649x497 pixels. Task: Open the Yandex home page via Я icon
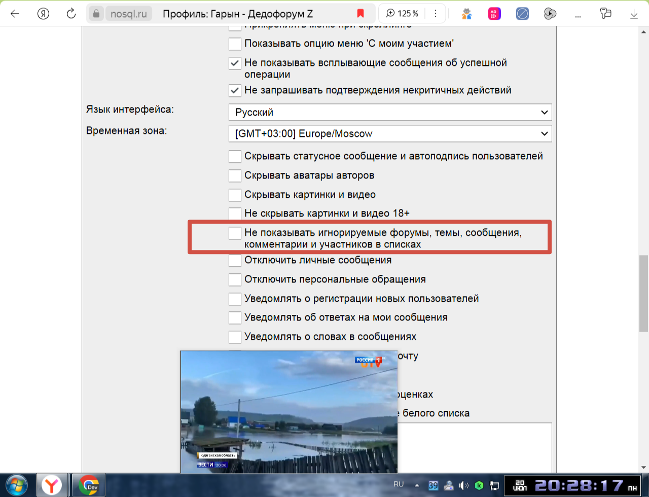[x=43, y=14]
